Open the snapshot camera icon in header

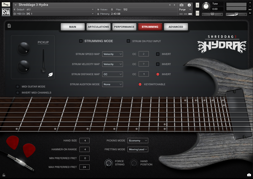[x=181, y=5]
